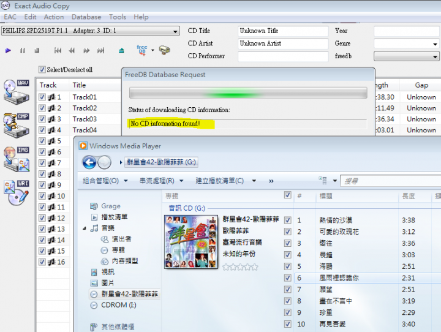The height and width of the screenshot is (332, 441).
Task: Uncheck EAC track 16 checkbox
Action: click(42, 262)
